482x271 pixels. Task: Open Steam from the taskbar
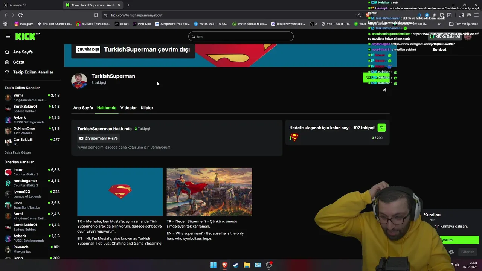tap(235, 265)
